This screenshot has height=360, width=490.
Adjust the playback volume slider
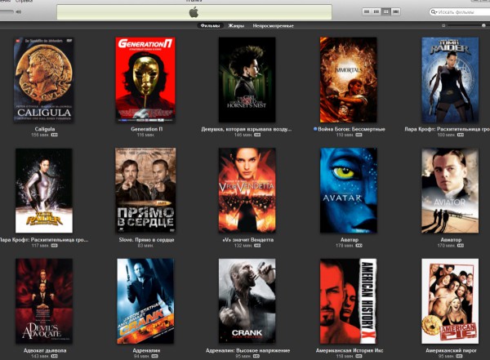pos(7,12)
